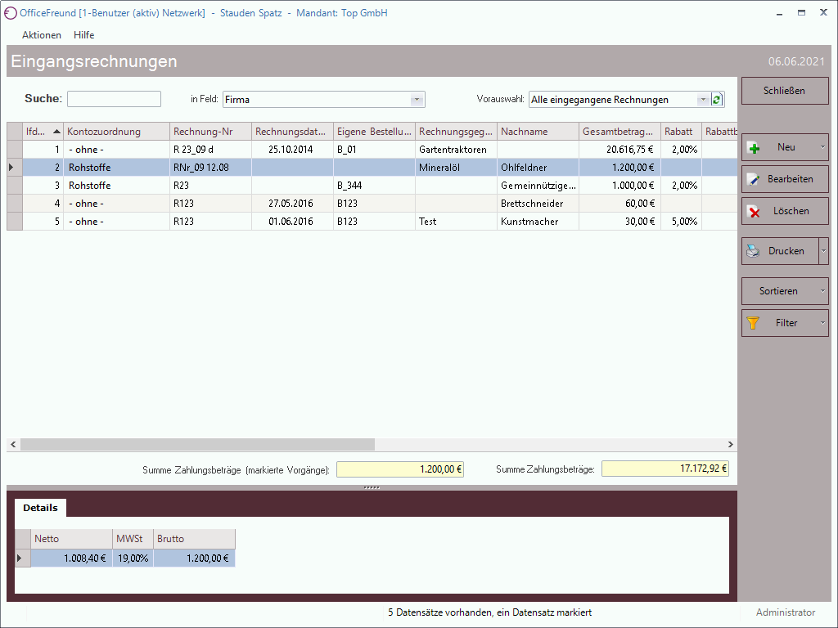The height and width of the screenshot is (628, 838).
Task: Expand the Vorauswahl dropdown list
Action: [x=702, y=100]
